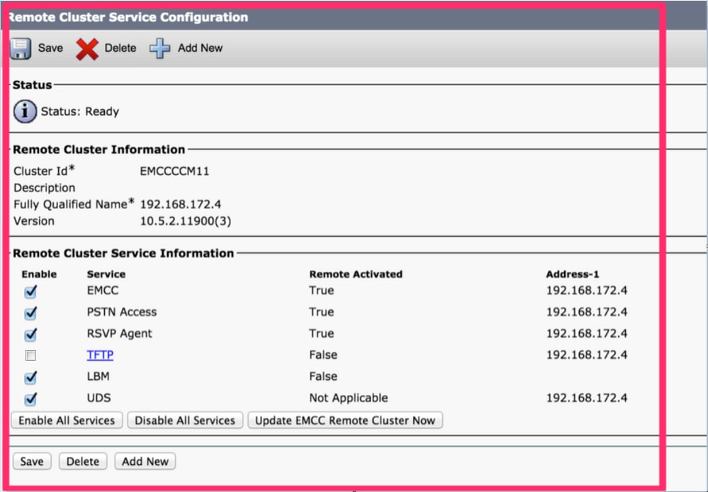The width and height of the screenshot is (708, 492).
Task: Click the bottom Add New button
Action: (145, 462)
